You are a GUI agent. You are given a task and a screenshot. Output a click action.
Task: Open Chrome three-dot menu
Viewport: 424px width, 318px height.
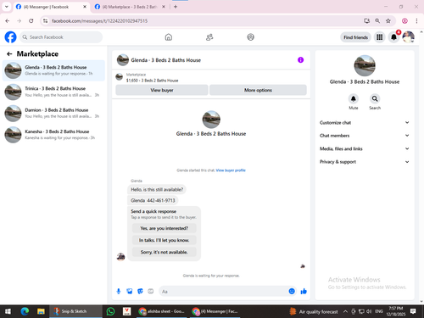(x=416, y=20)
